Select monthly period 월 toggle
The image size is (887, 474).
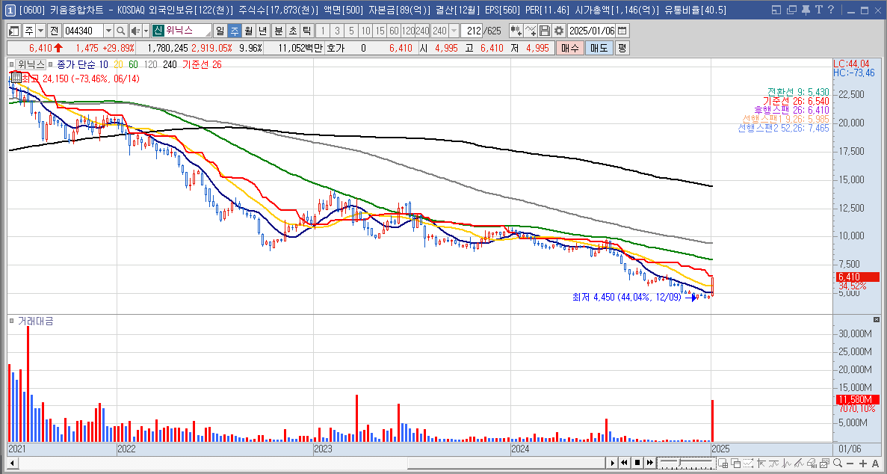point(248,31)
